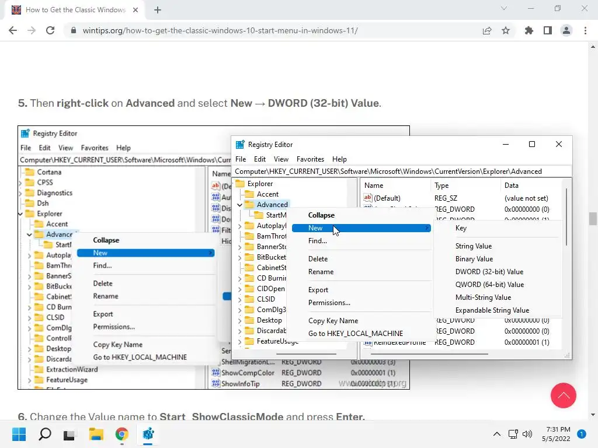Reload the wintips.org page
Viewport: 598px width, 448px height.
point(50,30)
